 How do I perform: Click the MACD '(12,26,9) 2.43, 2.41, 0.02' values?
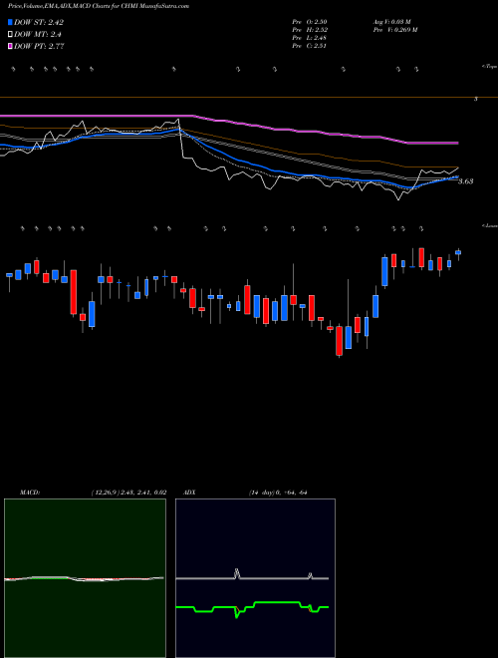coord(128,493)
